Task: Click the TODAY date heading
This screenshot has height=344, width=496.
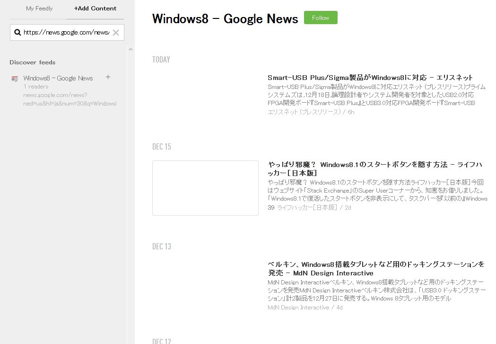Action: click(161, 60)
